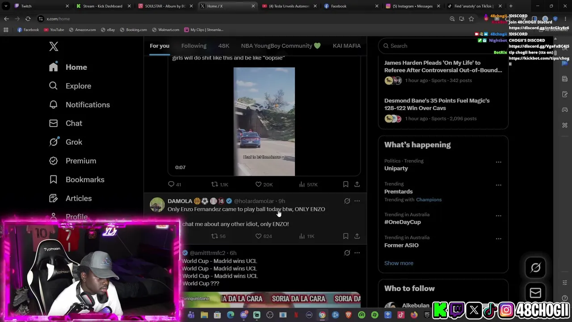Reply to the video post with 41 replies
This screenshot has width=572, height=322.
tap(174, 184)
